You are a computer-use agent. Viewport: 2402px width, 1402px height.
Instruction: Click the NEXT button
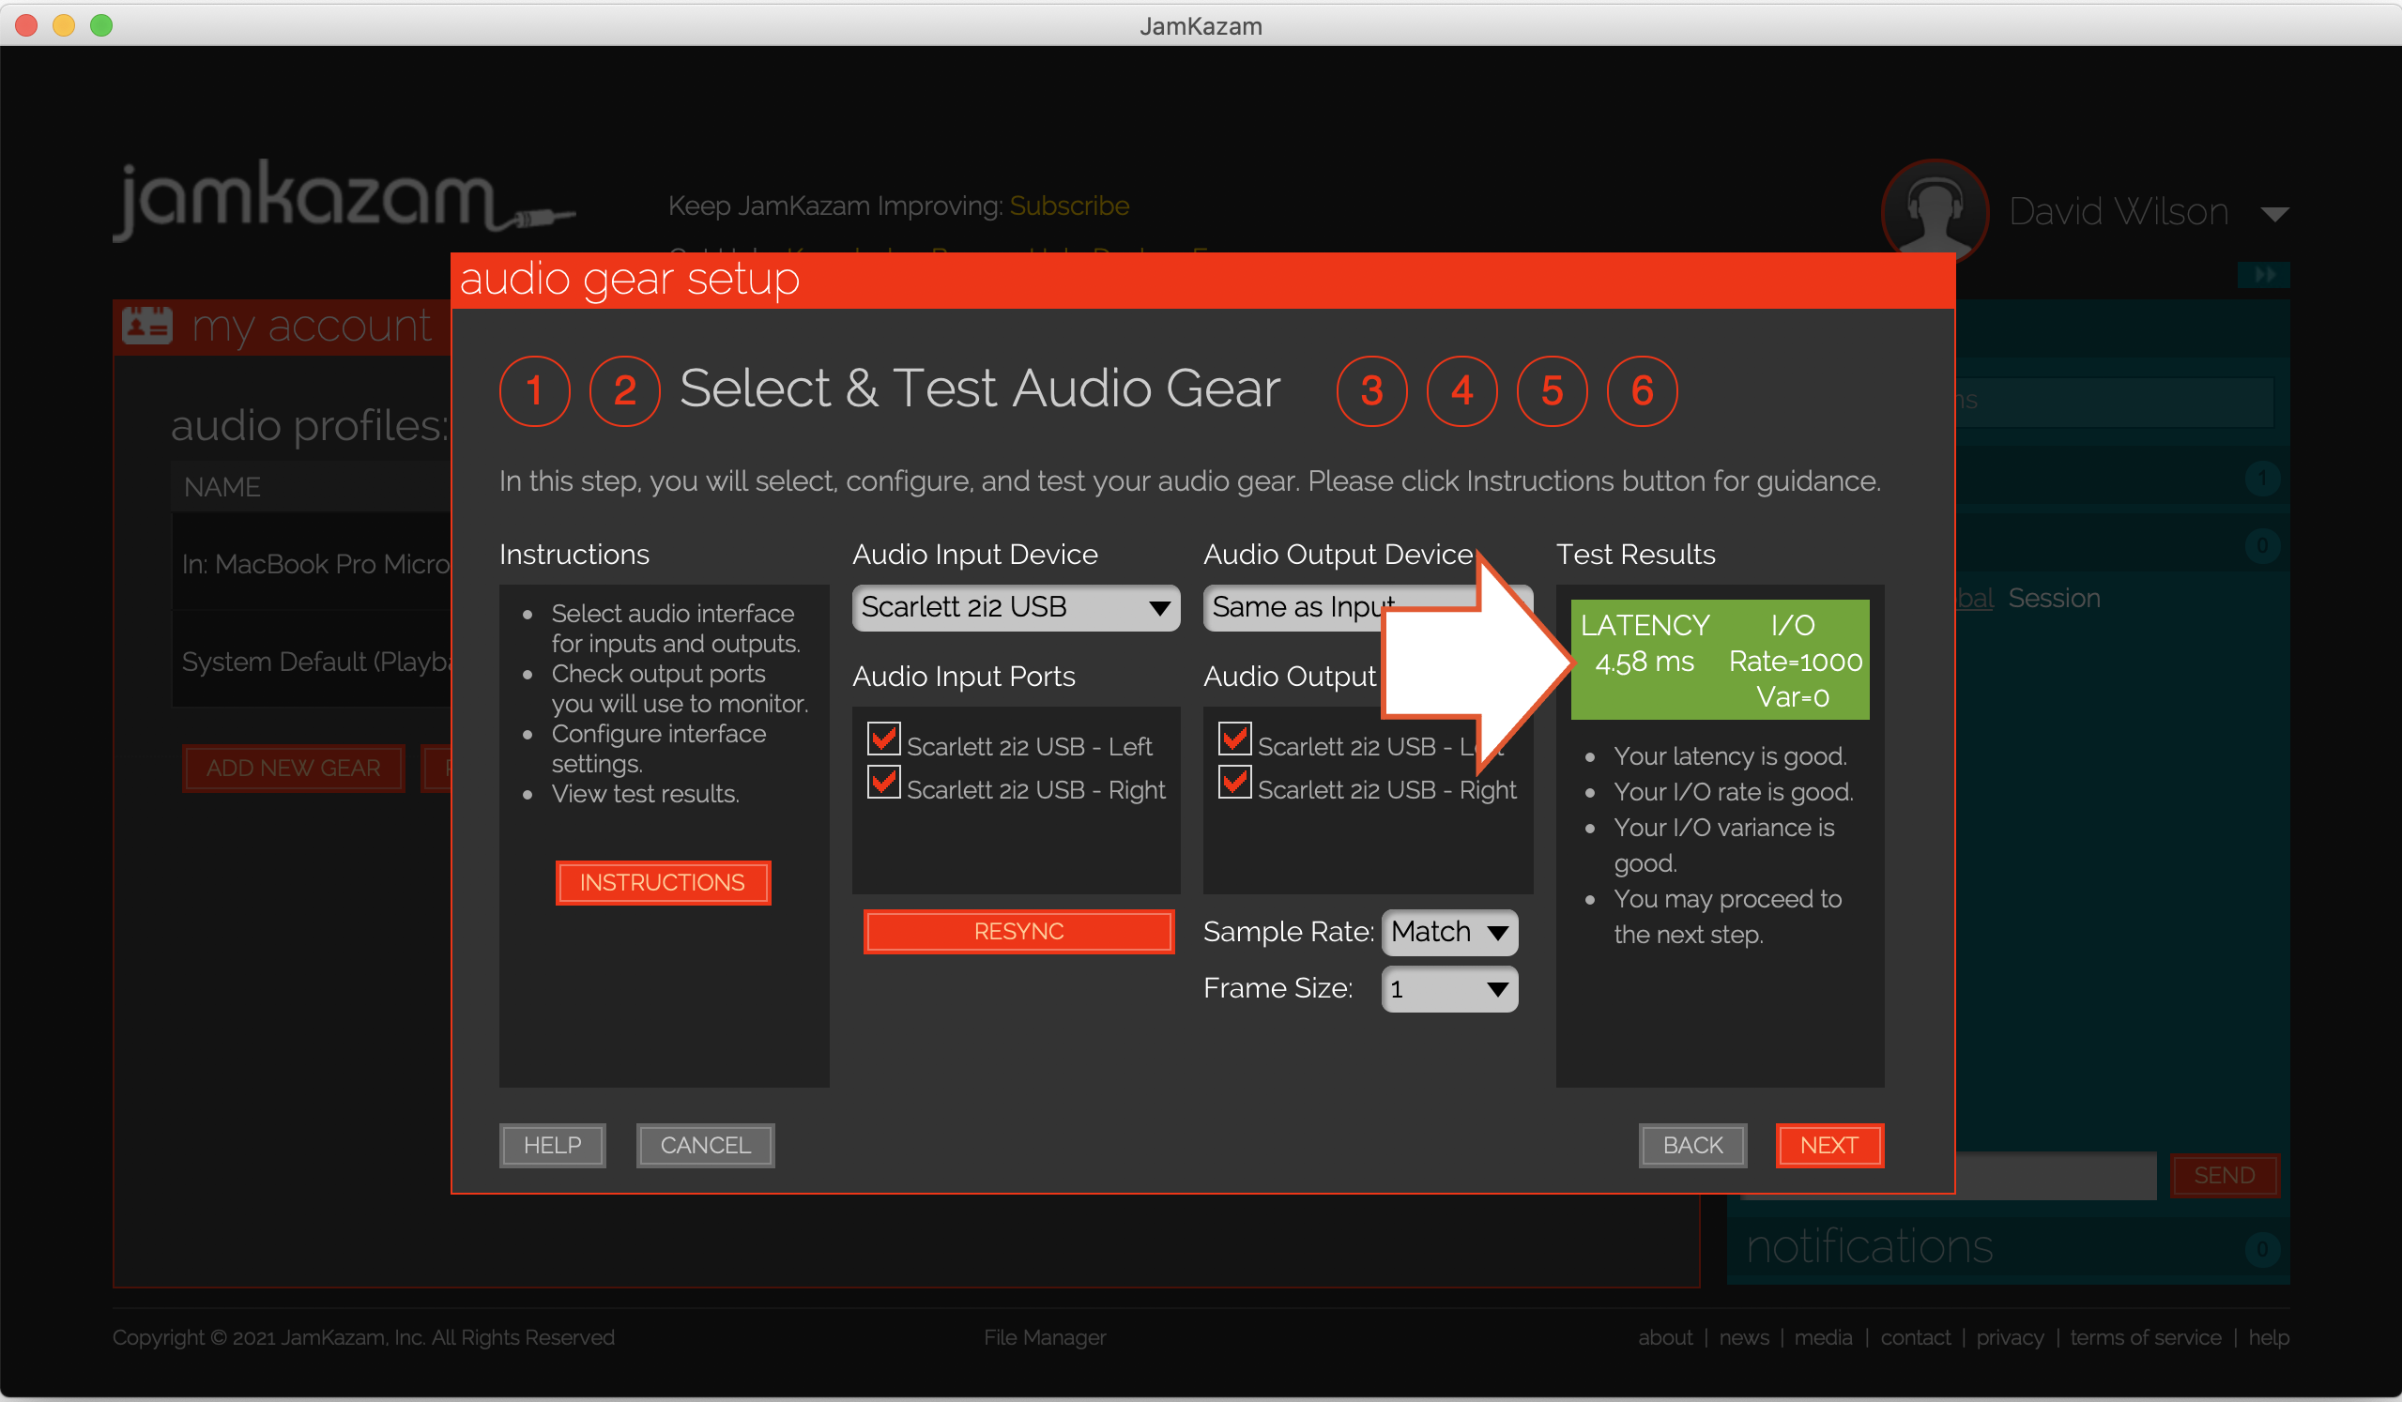pyautogui.click(x=1828, y=1146)
